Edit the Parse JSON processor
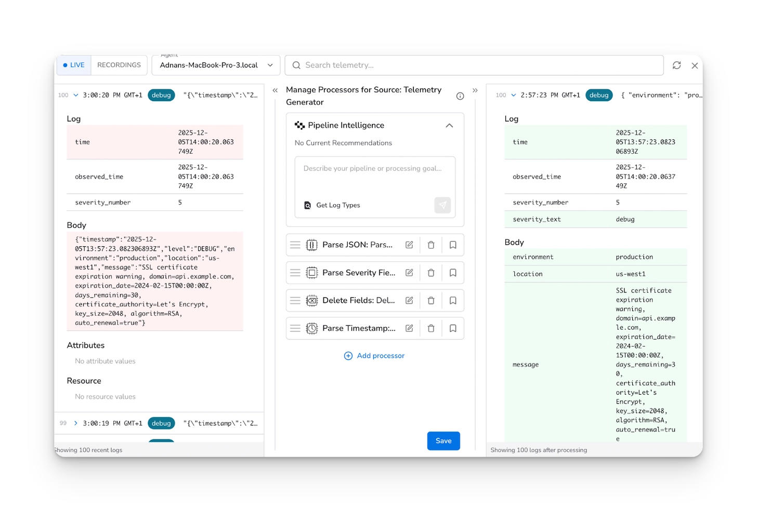This screenshot has height=511, width=757. pyautogui.click(x=409, y=245)
